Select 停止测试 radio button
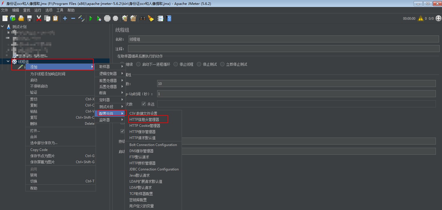442x210 pixels. pyautogui.click(x=199, y=64)
